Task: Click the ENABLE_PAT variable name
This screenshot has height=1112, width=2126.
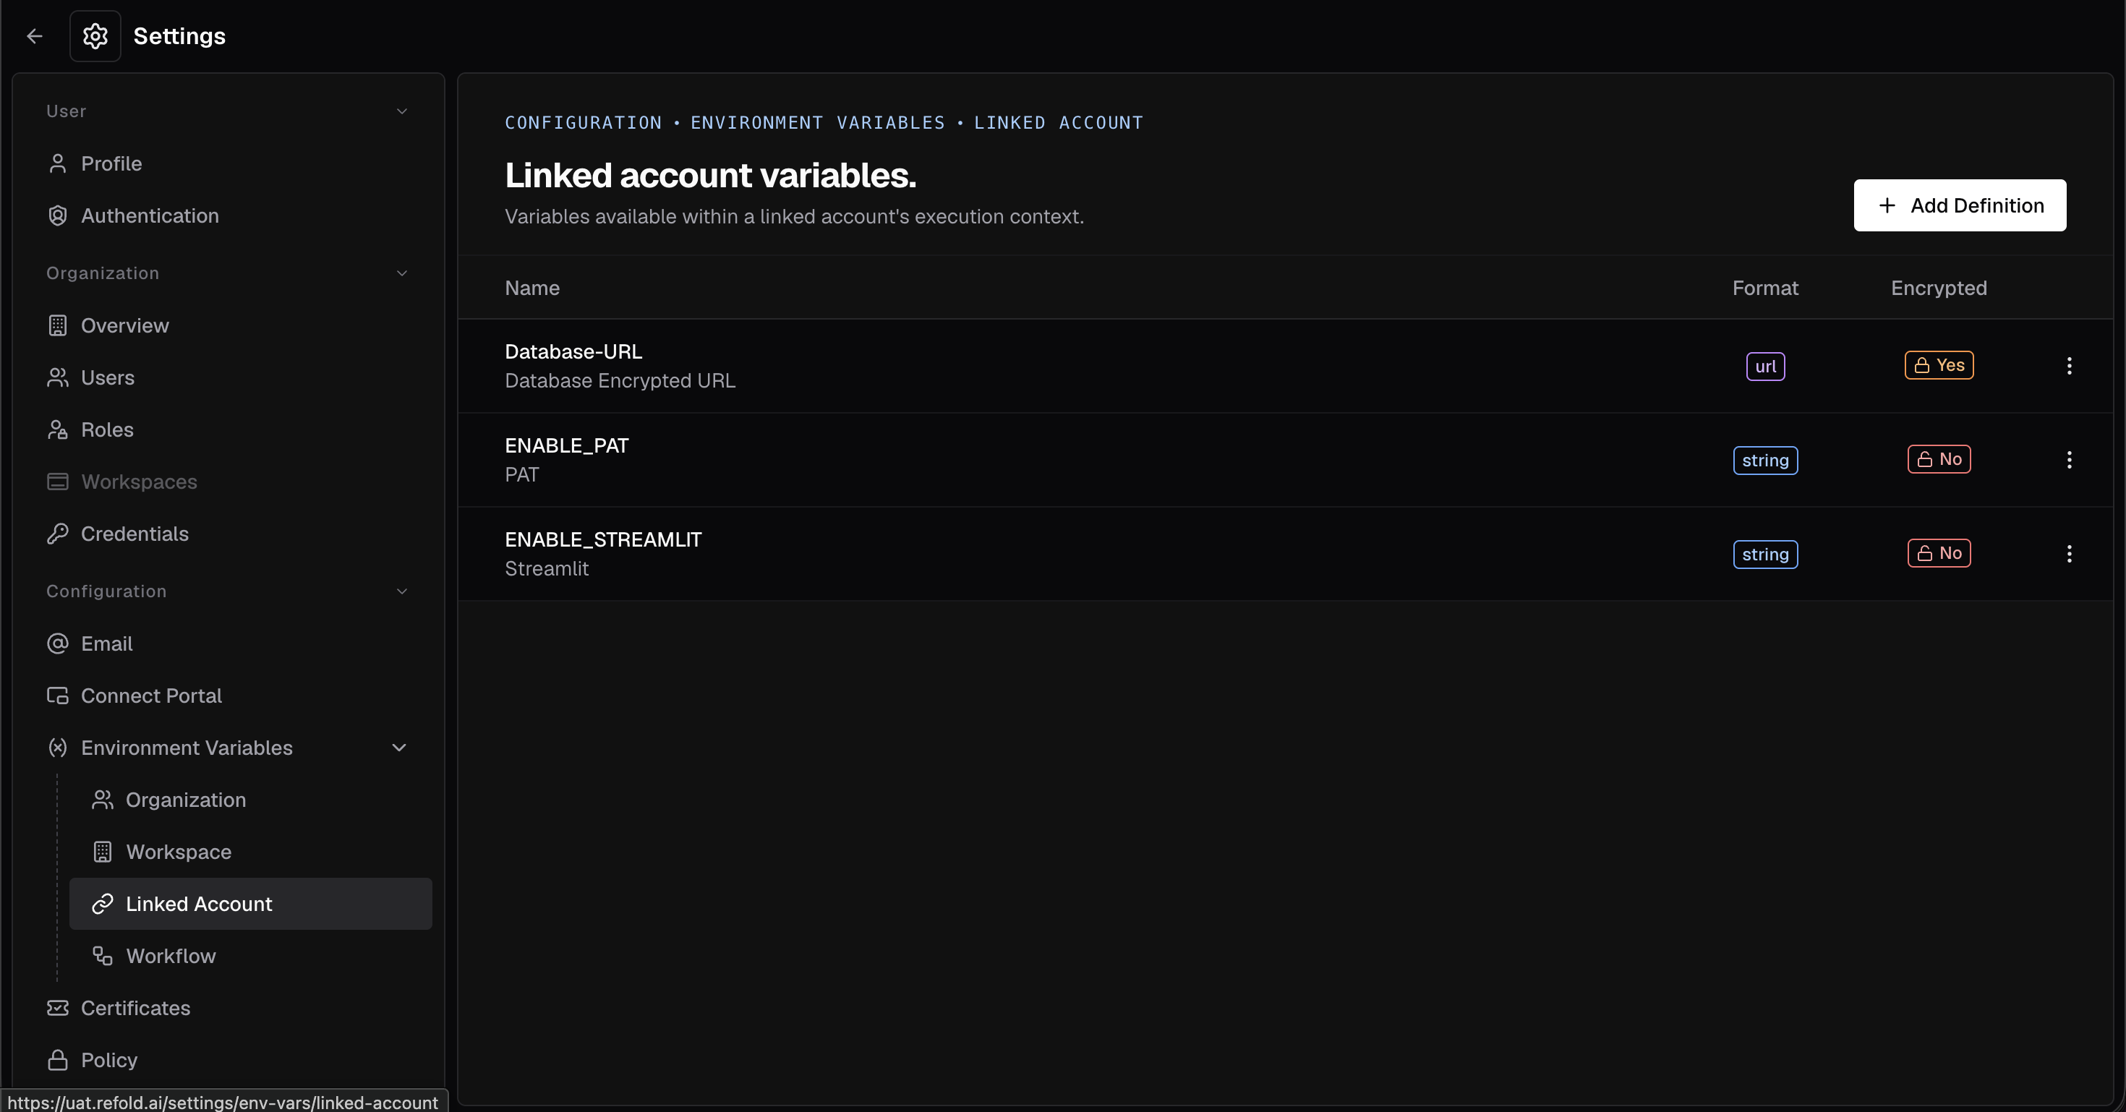Action: pyautogui.click(x=566, y=445)
